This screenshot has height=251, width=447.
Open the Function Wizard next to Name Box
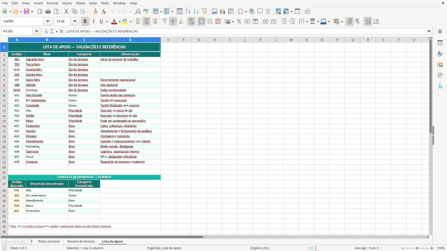[x=47, y=32]
